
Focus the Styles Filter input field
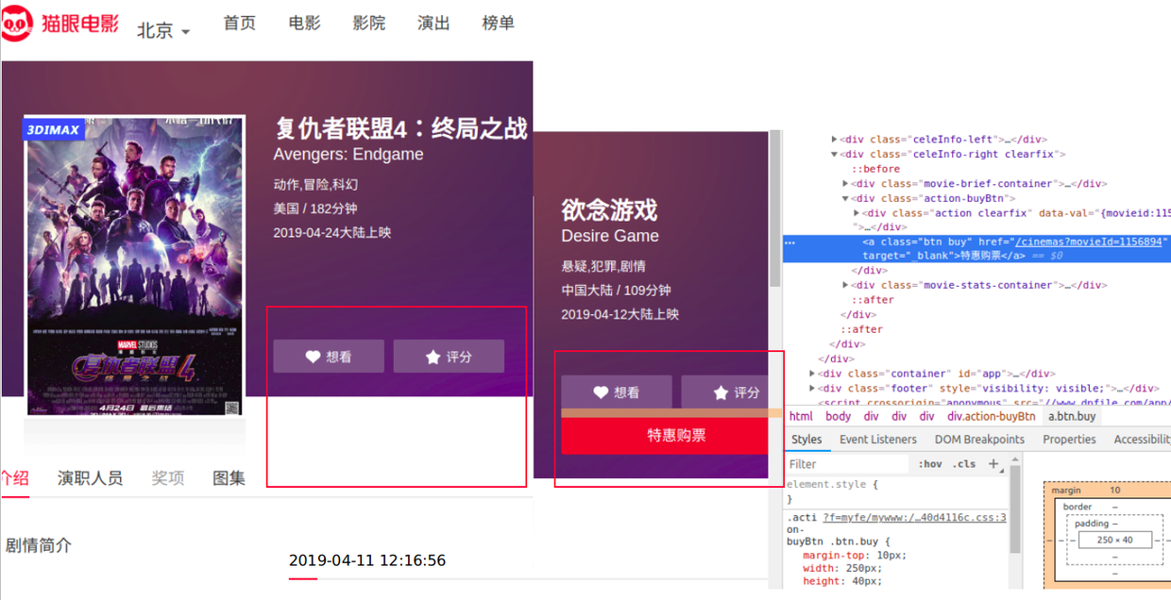848,464
